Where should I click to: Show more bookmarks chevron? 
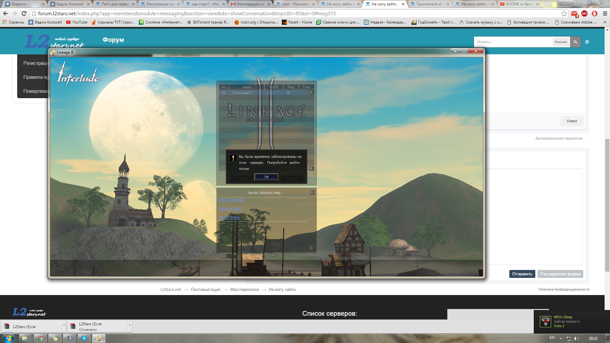605,22
